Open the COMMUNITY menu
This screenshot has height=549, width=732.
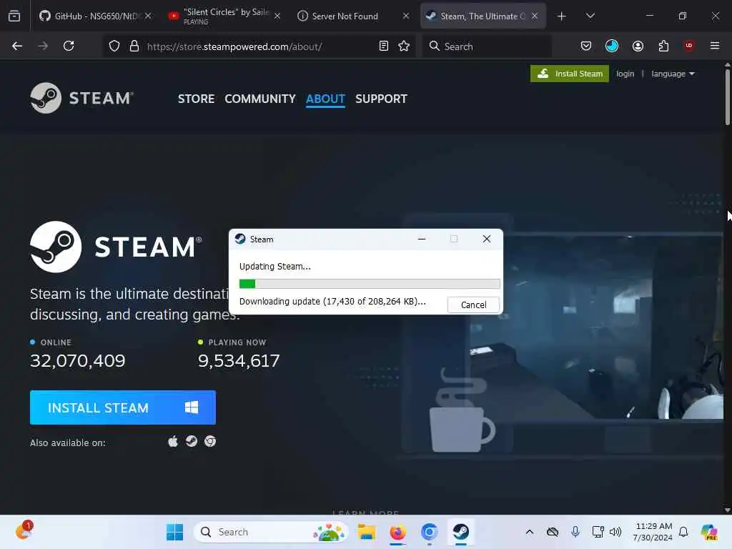click(260, 99)
